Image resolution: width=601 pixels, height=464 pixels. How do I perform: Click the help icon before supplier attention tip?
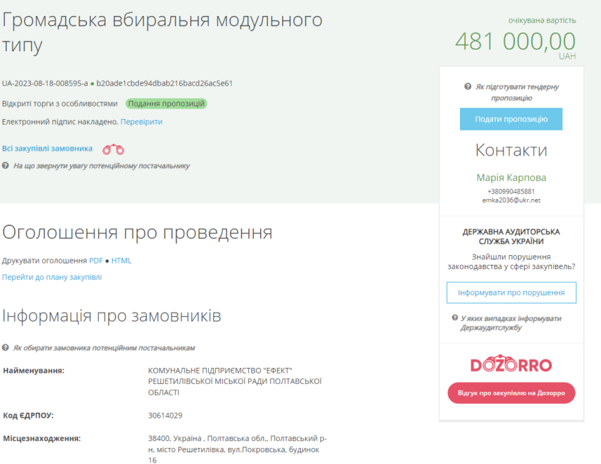point(6,165)
